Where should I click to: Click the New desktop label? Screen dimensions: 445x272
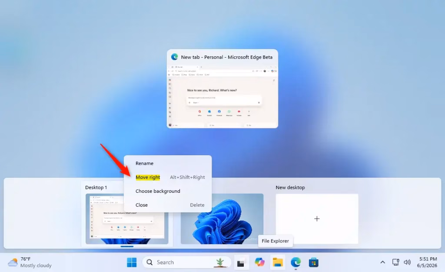coord(290,188)
